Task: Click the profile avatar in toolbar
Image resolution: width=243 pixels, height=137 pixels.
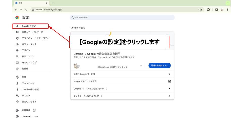Action: tap(222, 10)
